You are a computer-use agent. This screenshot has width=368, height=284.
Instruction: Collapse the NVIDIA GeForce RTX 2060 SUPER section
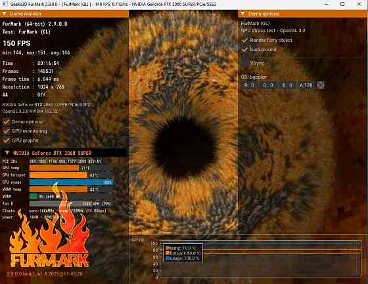[7, 153]
